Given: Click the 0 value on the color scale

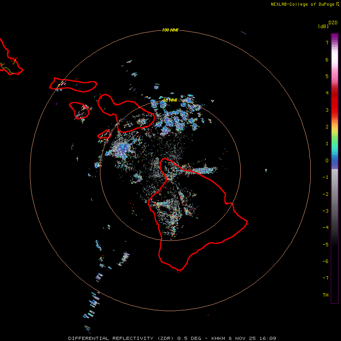Looking at the screenshot, I should (x=327, y=161).
